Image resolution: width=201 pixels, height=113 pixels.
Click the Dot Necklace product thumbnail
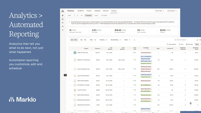pyautogui.click(x=75, y=85)
